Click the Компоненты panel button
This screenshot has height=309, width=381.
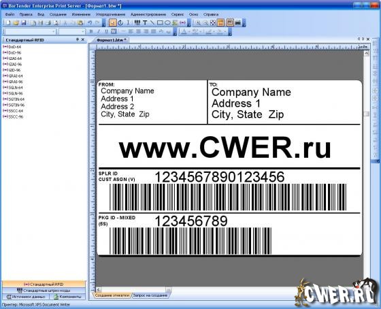point(67,297)
